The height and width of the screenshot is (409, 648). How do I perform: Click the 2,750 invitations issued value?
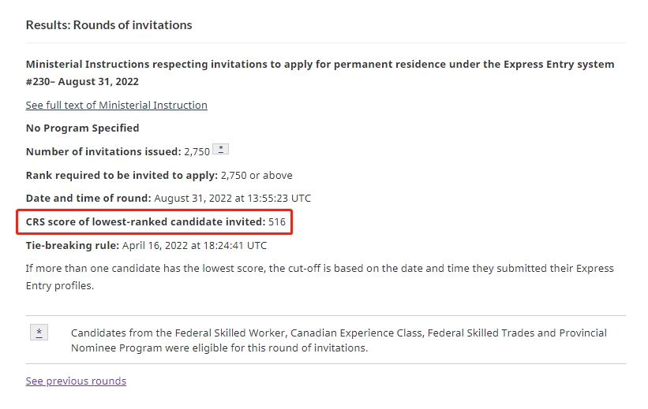point(197,151)
